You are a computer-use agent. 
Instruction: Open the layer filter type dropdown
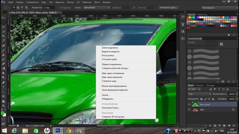194,89
